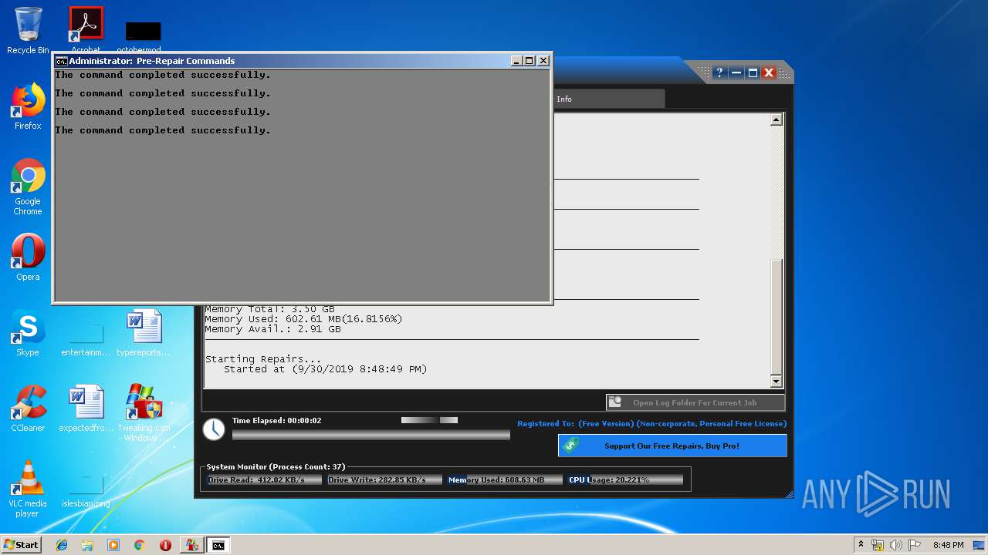Click the Show desktop tray monitor icon
988x555 pixels.
pos(979,545)
